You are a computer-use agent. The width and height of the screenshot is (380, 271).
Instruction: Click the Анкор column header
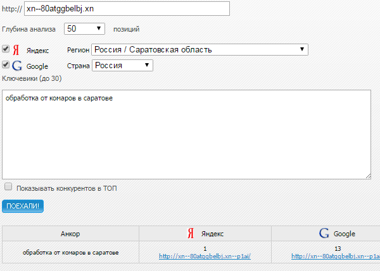point(70,234)
